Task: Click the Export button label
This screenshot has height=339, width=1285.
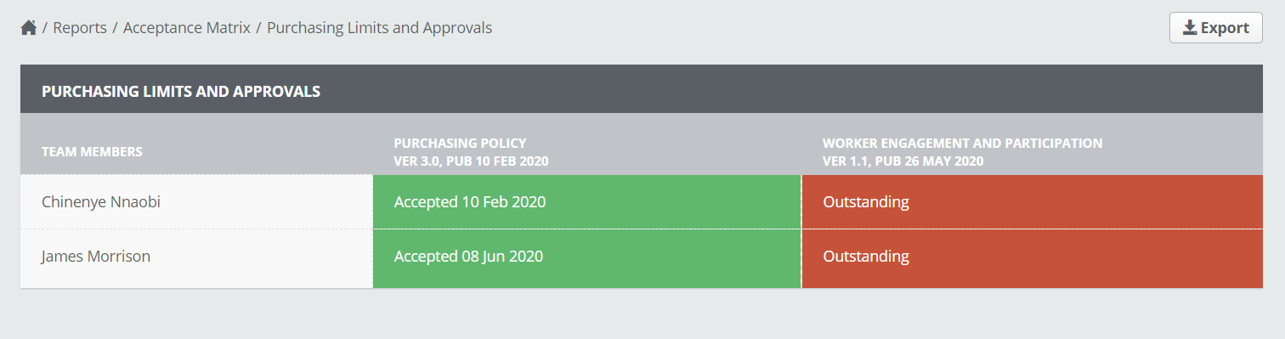Action: [1225, 28]
